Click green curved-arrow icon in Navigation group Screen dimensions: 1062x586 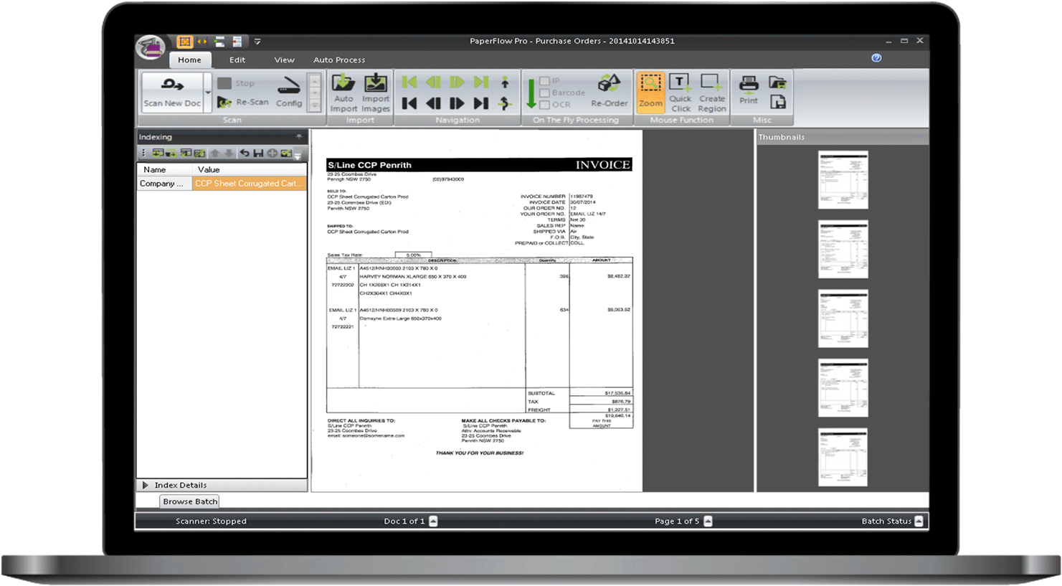click(x=505, y=103)
